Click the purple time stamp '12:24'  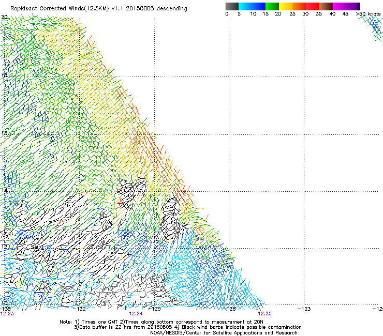coord(136,314)
